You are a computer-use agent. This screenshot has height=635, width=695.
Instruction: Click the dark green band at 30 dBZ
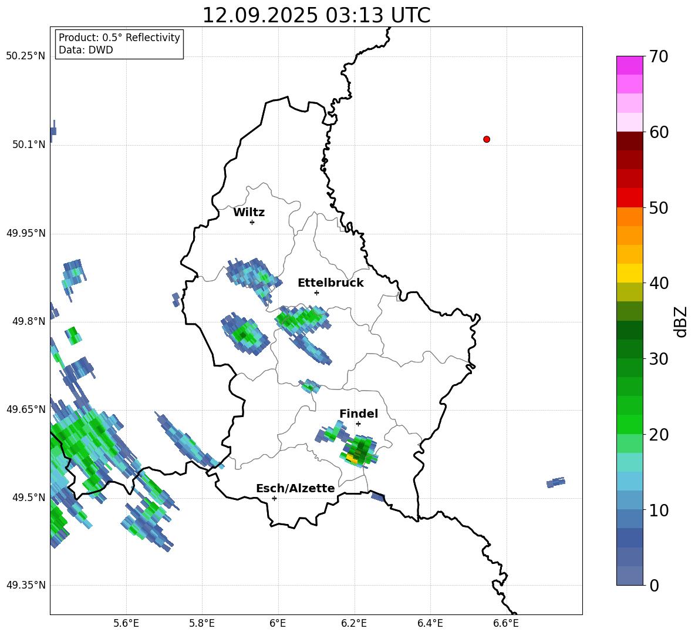pyautogui.click(x=629, y=349)
